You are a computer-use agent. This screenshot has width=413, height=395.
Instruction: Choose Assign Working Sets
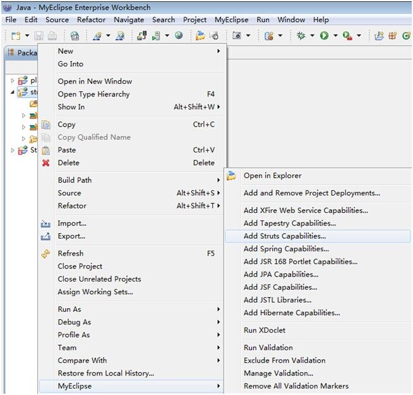point(132,292)
